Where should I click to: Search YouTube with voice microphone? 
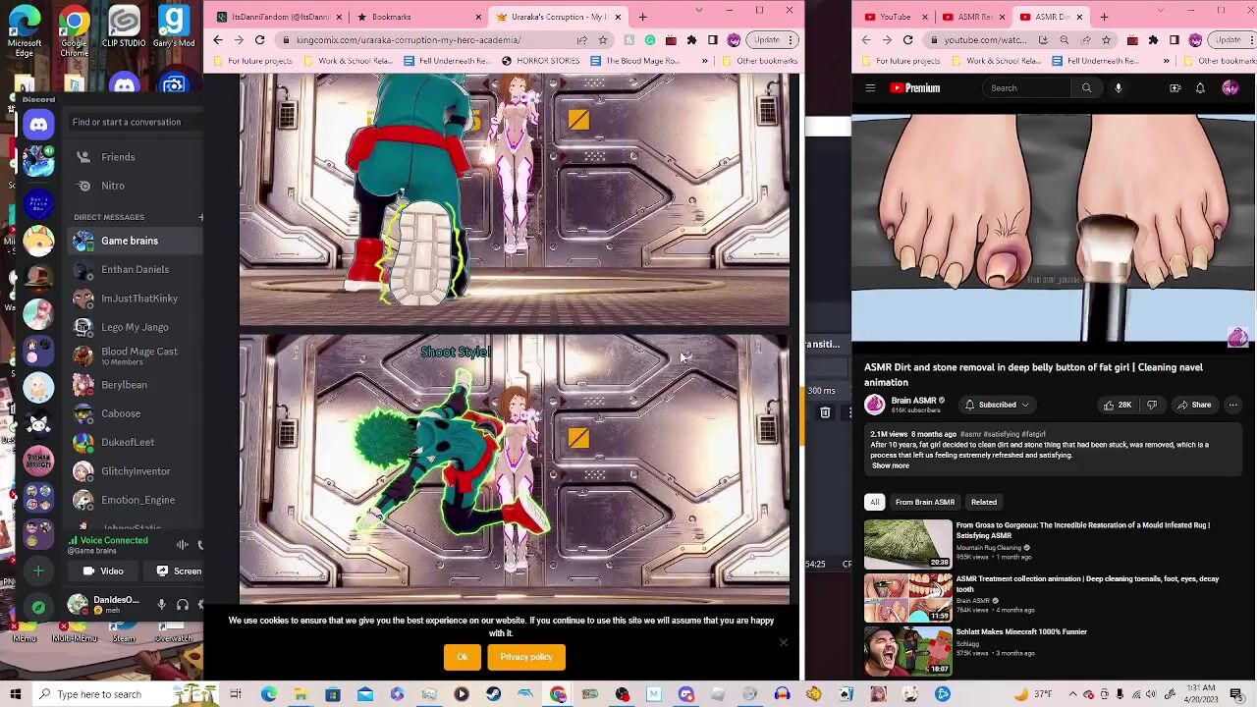(1118, 88)
